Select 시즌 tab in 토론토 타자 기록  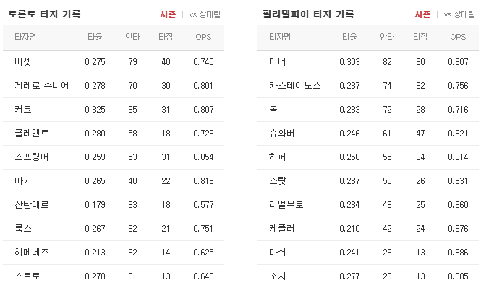(168, 14)
